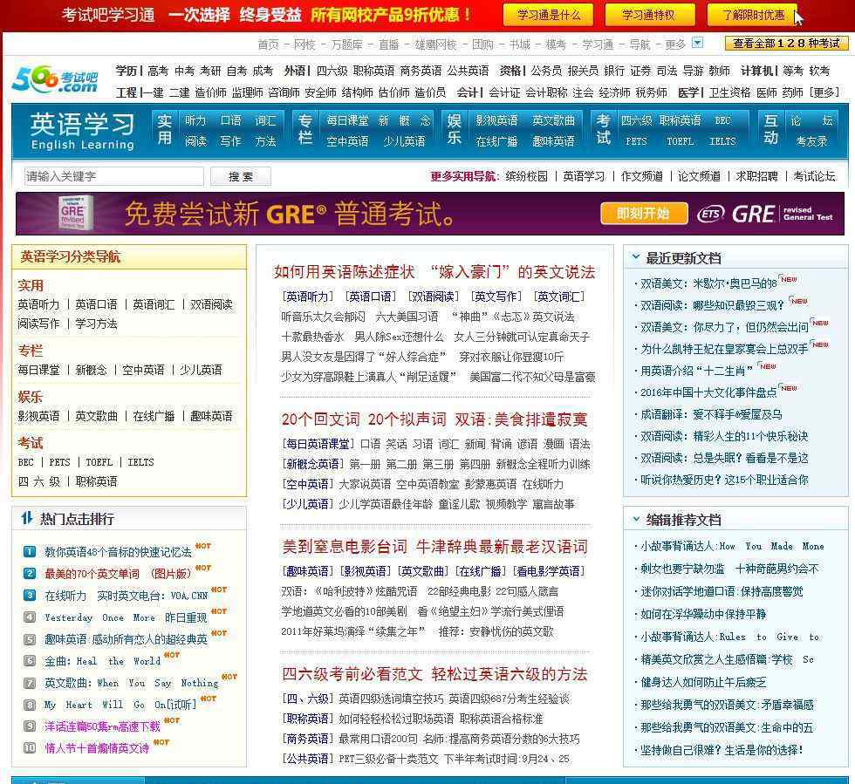Click the arrows icon beside 热门点击排行
This screenshot has width=855, height=784.
26,519
